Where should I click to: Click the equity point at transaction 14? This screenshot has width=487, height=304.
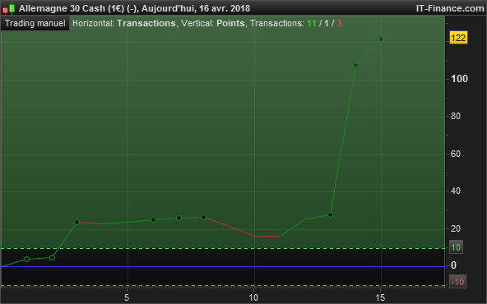point(356,66)
